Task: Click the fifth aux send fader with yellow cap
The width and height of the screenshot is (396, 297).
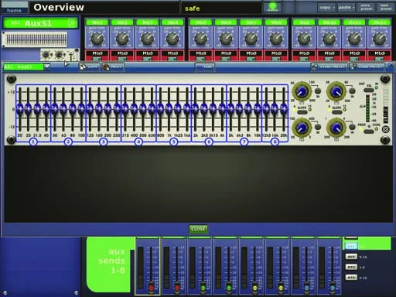Action: pos(255,287)
